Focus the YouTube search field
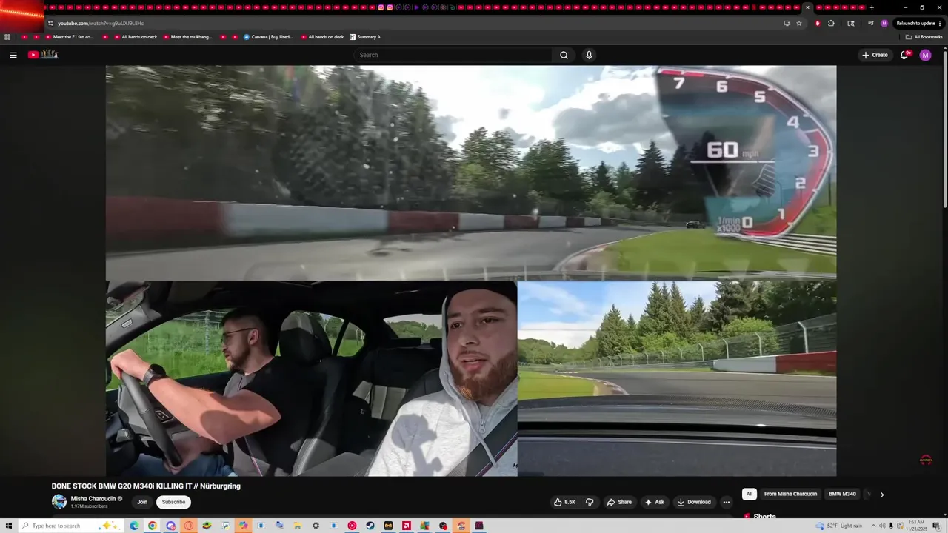Screen dimensions: 948x533 [x=453, y=55]
